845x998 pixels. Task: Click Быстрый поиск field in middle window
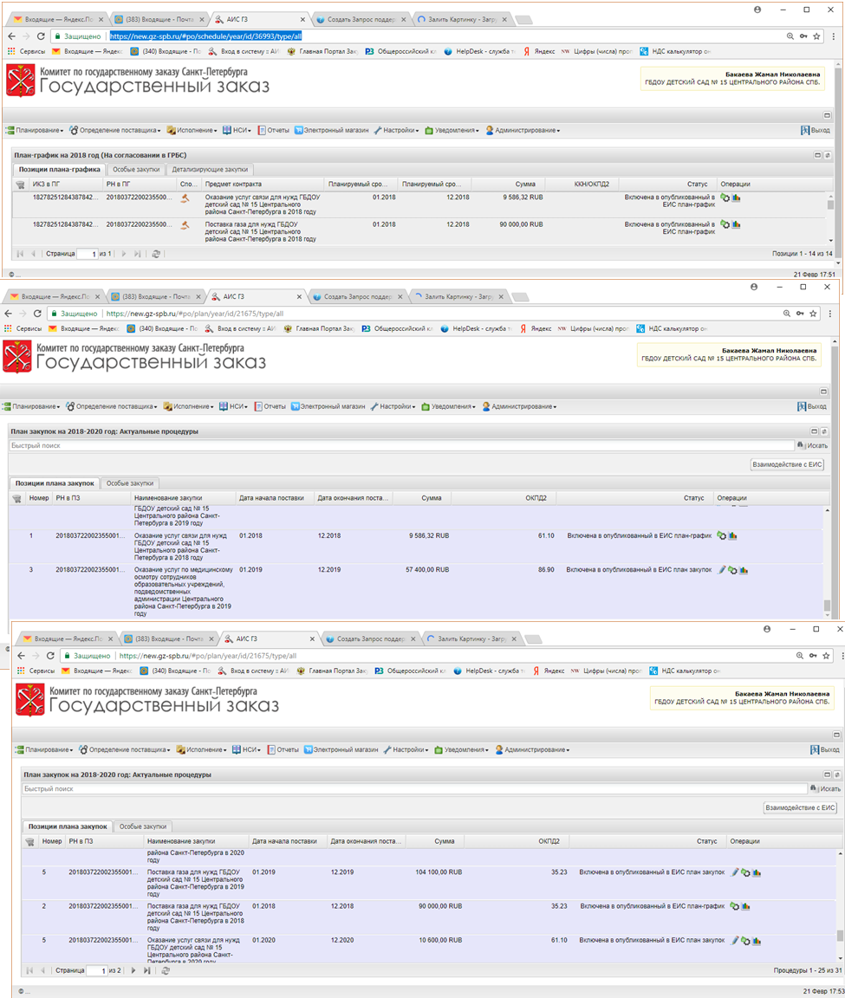402,445
